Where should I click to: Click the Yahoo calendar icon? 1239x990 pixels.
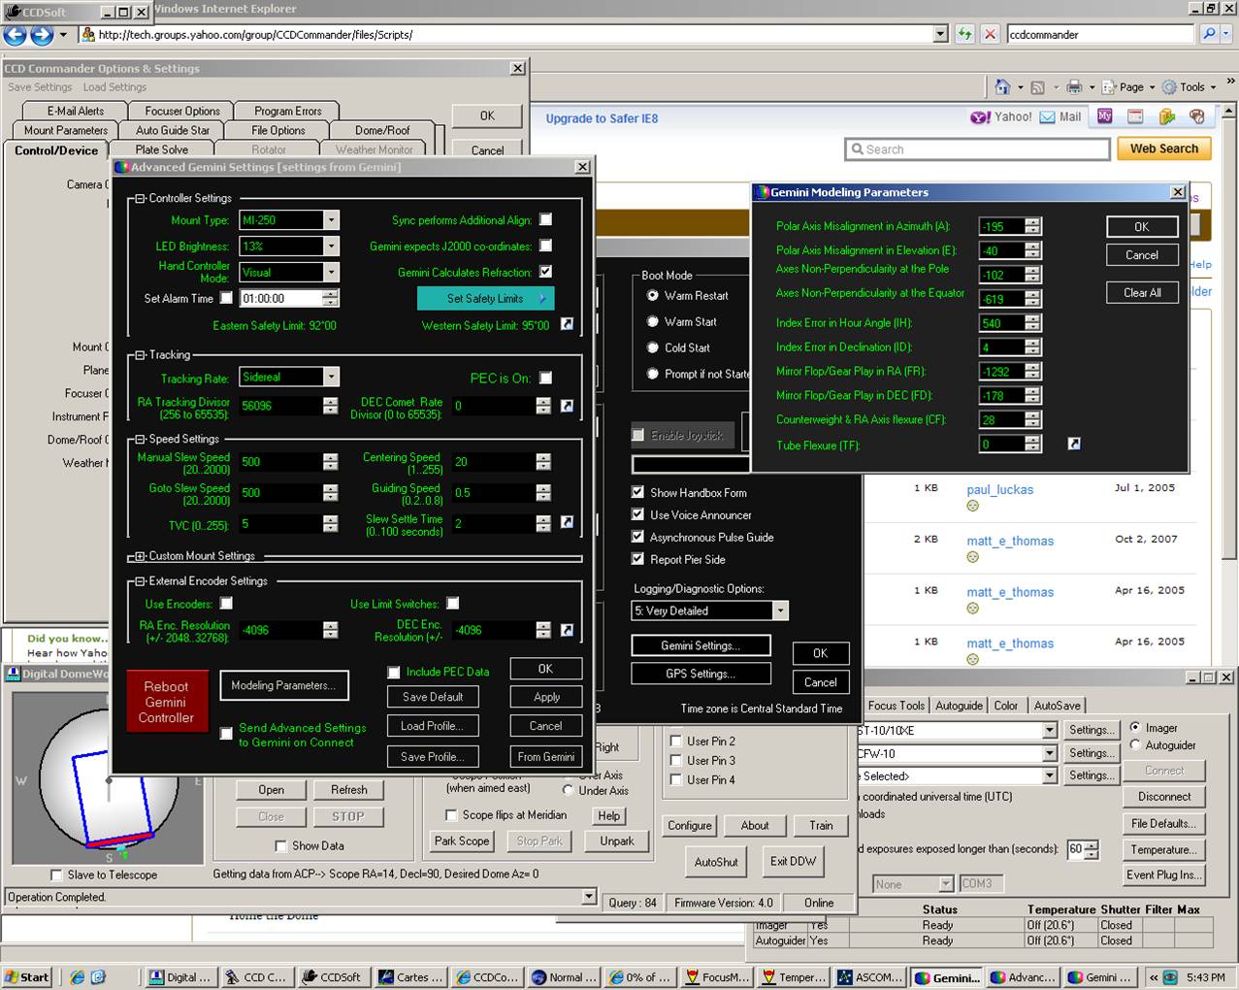pyautogui.click(x=1135, y=116)
